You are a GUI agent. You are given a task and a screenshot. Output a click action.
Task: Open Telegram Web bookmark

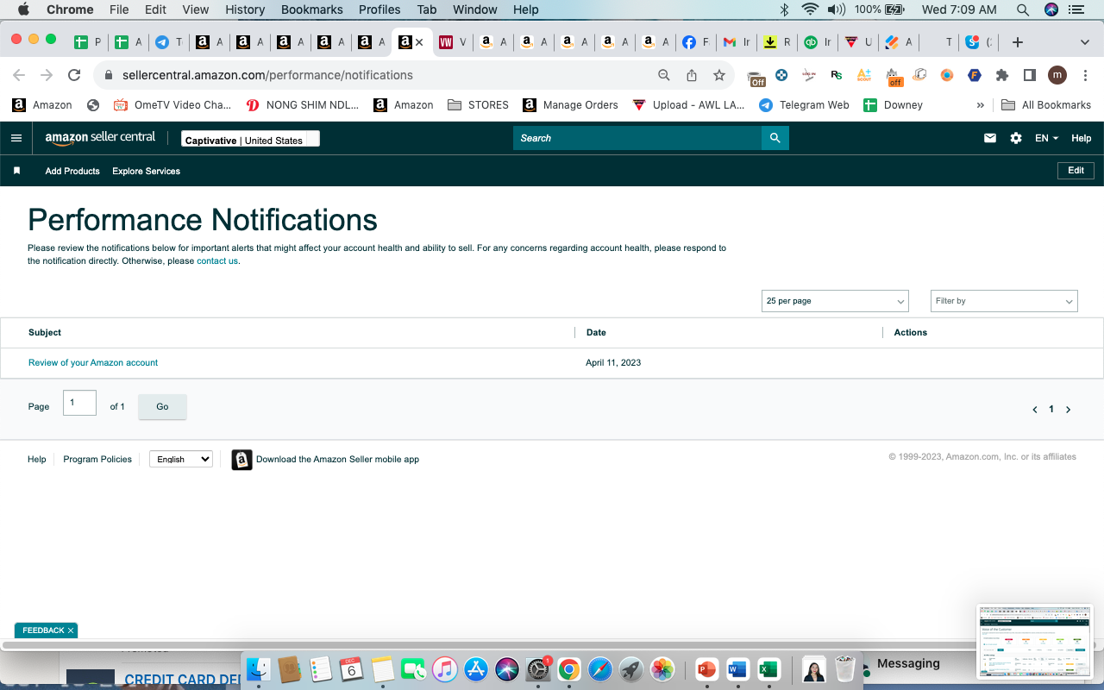(x=804, y=105)
